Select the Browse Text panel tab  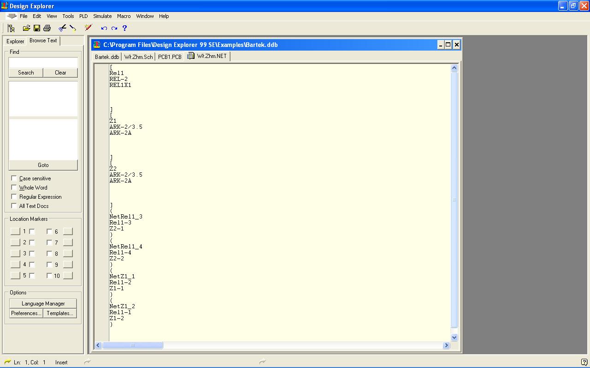(x=43, y=40)
